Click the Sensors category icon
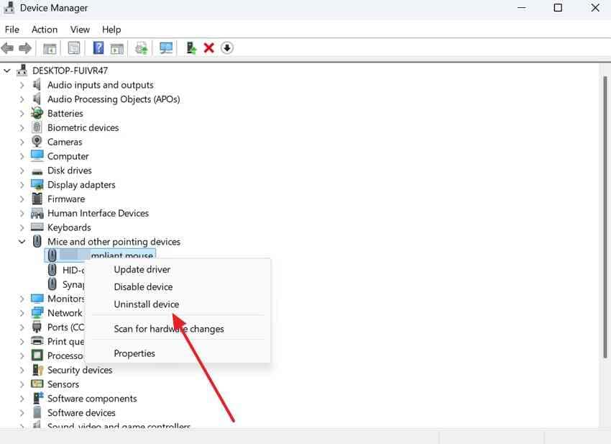Screen dimensions: 611x444 pyautogui.click(x=37, y=384)
